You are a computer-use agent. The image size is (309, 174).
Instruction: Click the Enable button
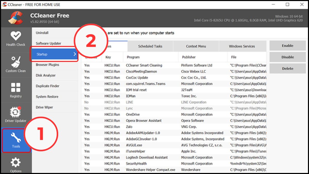coord(288,46)
